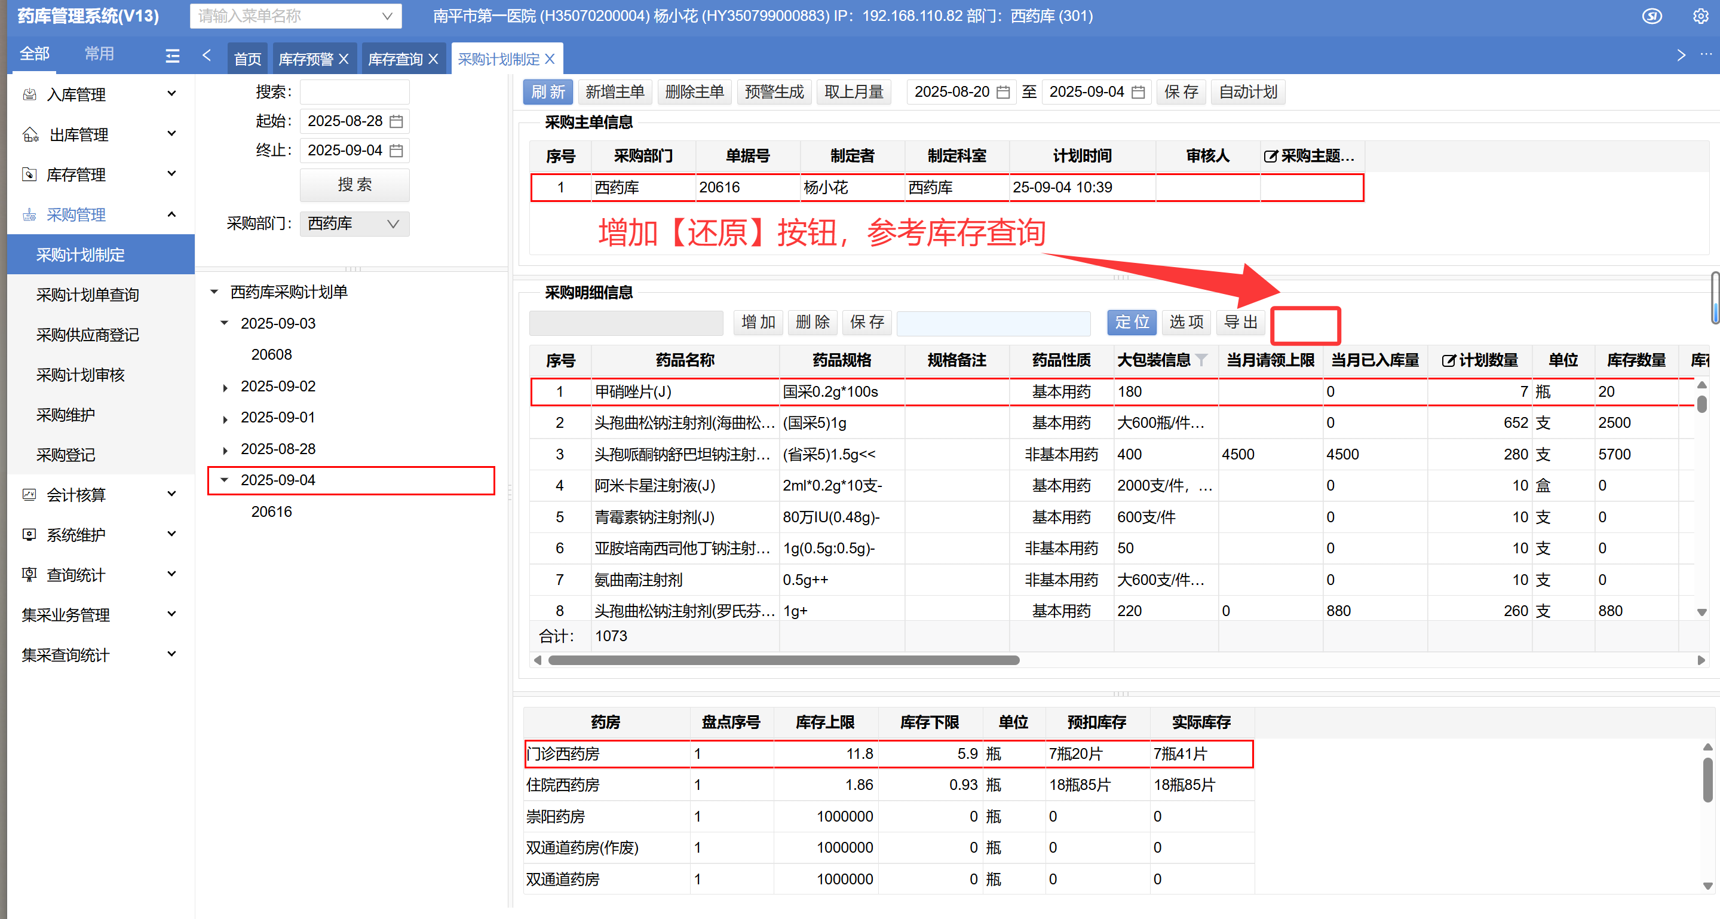Close the 库存预警 tab
This screenshot has height=919, width=1720.
(344, 59)
